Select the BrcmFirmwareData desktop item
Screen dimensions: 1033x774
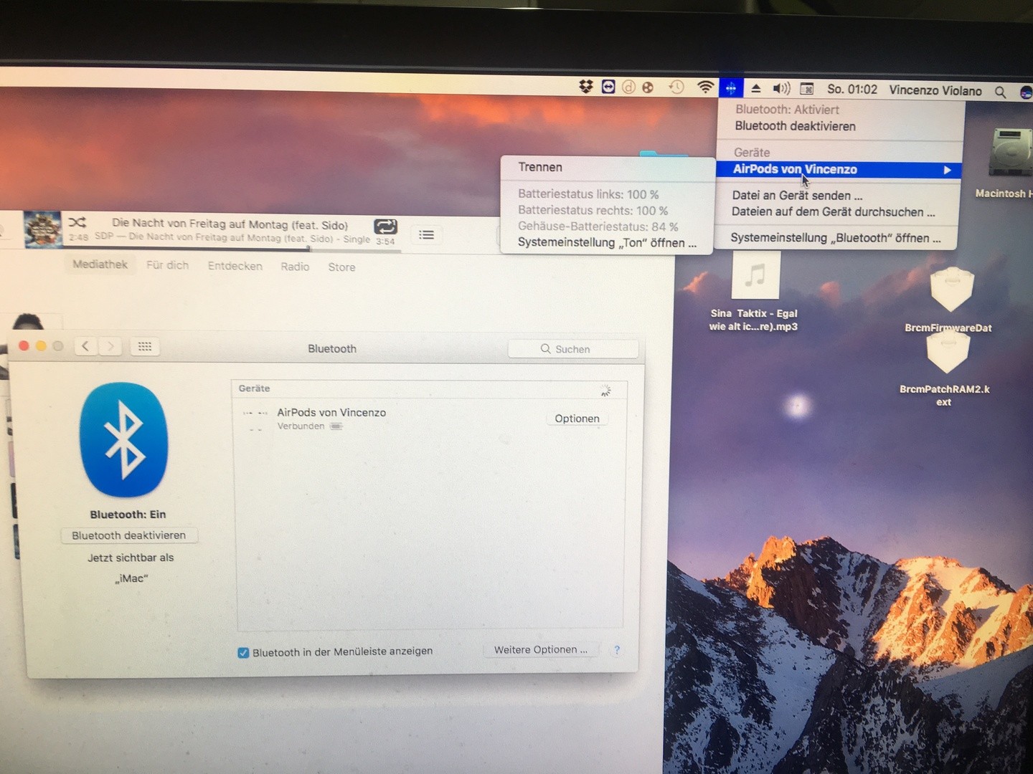coord(949,301)
